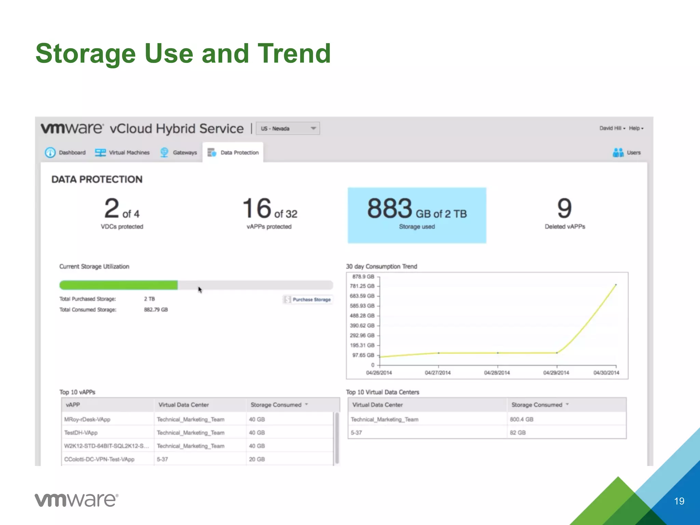Click the 04/28/2014 trend chart data point

point(498,352)
